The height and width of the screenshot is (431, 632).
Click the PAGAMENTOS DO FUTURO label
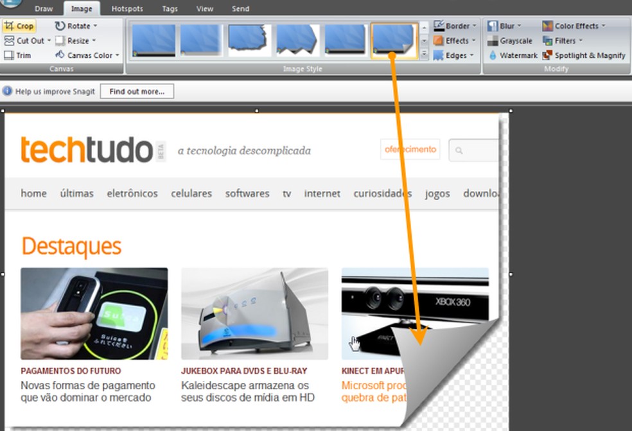[71, 371]
